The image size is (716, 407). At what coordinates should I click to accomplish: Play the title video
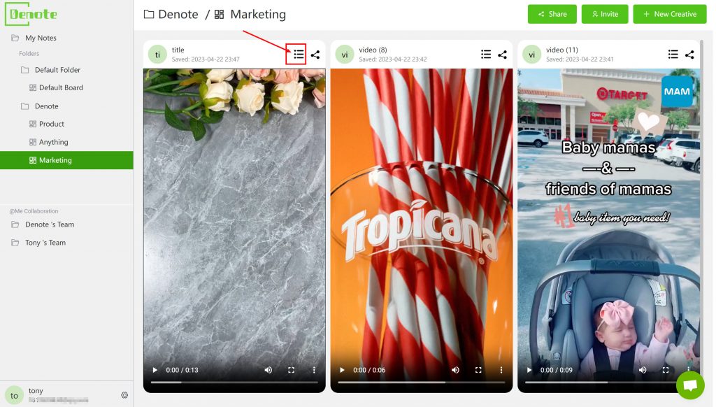(x=155, y=370)
